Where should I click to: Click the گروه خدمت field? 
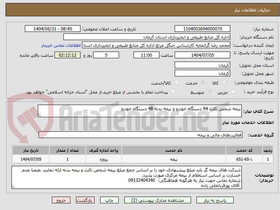tap(141, 135)
